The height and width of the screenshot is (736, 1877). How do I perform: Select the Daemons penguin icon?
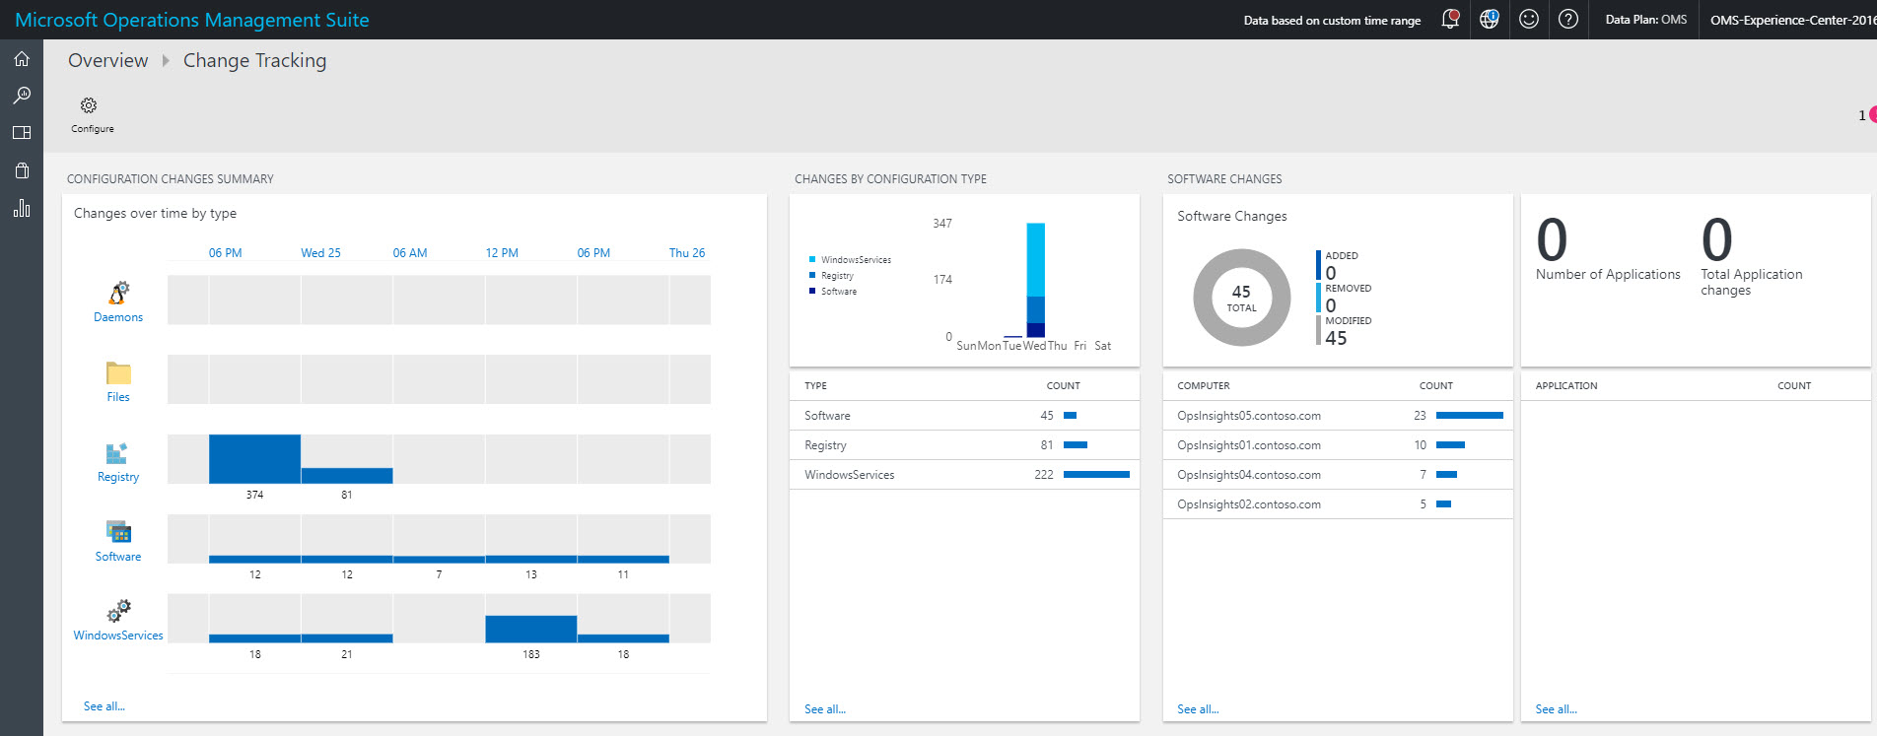tap(118, 293)
